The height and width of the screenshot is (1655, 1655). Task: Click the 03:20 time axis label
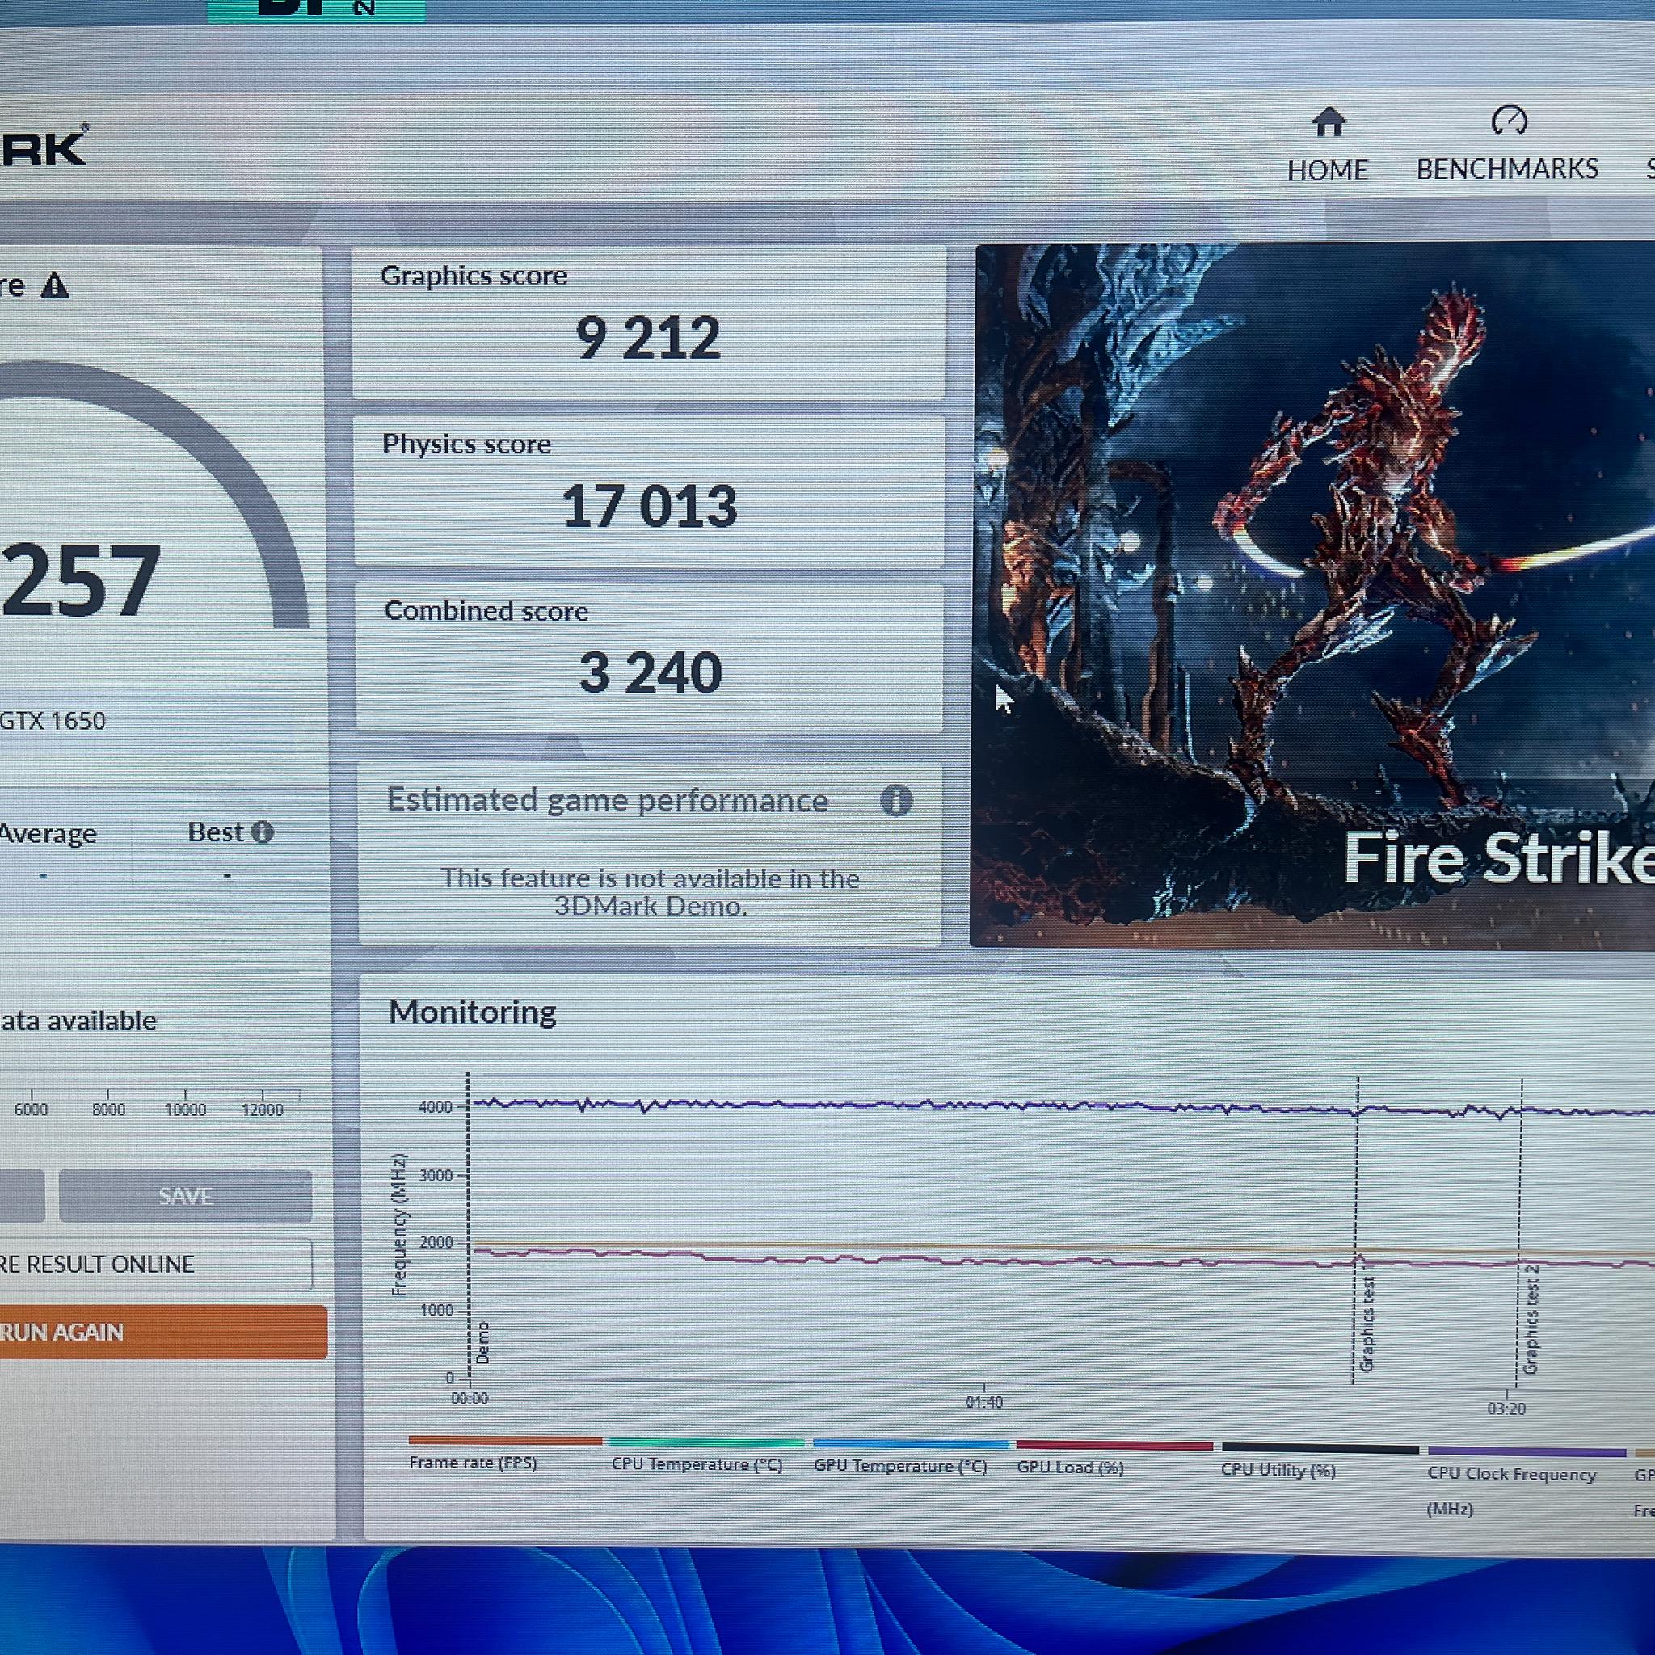pos(1506,1409)
